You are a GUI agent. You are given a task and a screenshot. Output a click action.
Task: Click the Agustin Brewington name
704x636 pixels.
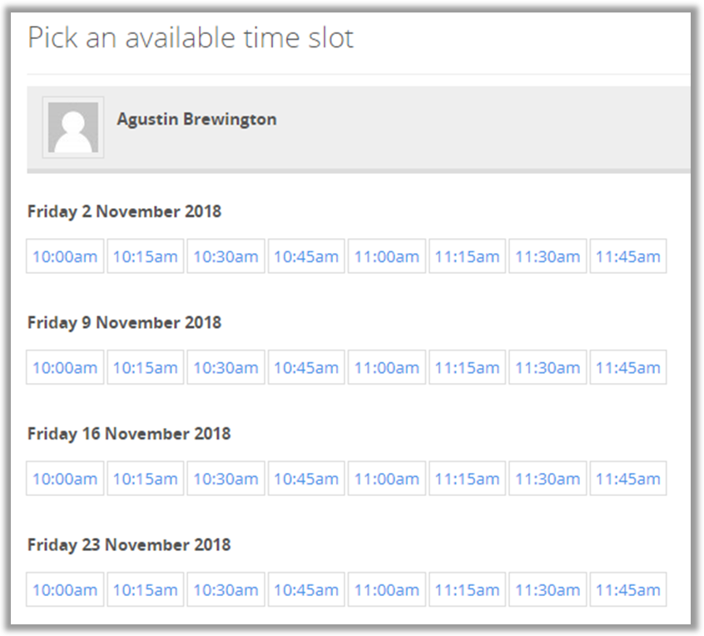pyautogui.click(x=196, y=119)
